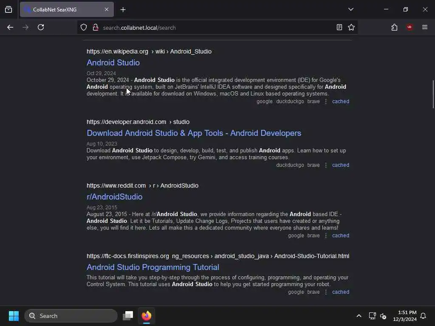Bookmark this page with the star icon
This screenshot has width=435, height=326.
351,27
